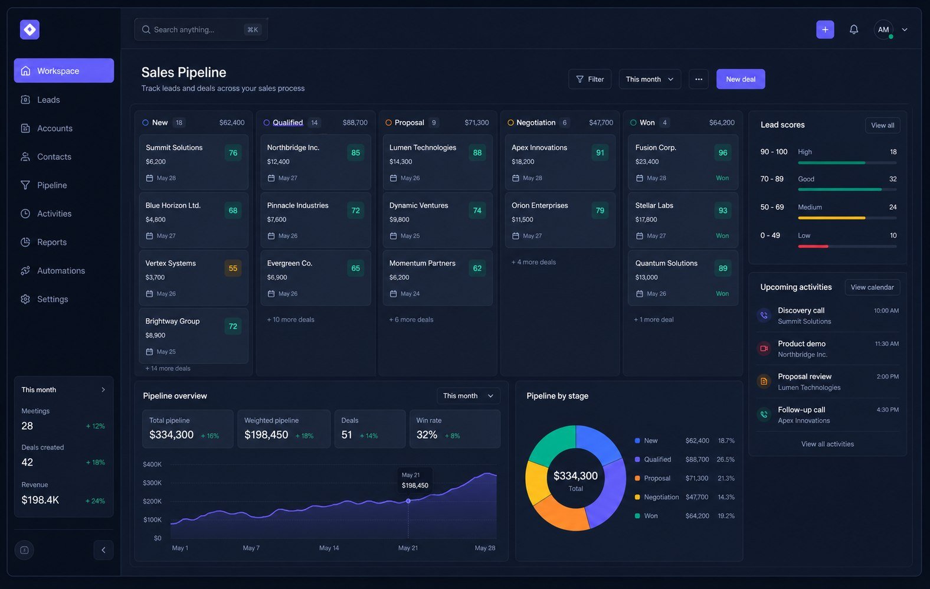
Task: Open the Fusion Corp. deal card
Action: pos(683,162)
